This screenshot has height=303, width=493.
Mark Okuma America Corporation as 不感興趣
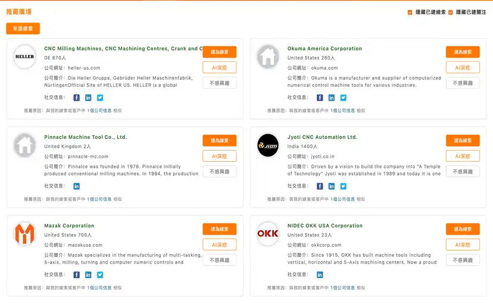coord(463,83)
